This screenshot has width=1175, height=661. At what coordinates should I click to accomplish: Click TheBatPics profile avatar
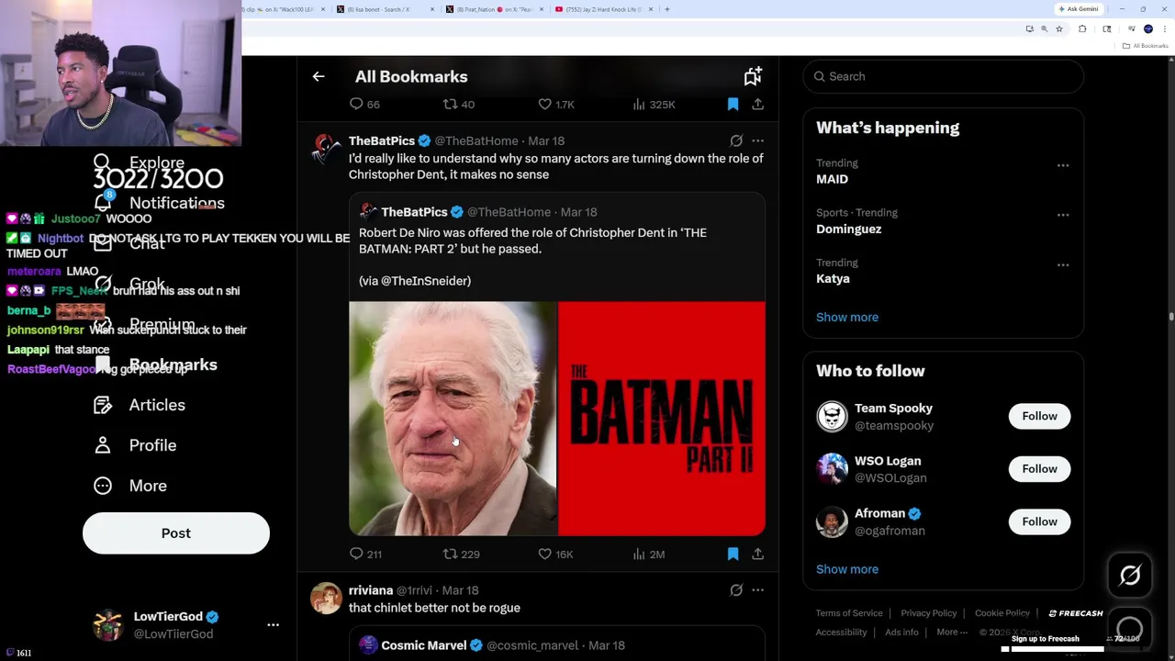click(326, 150)
